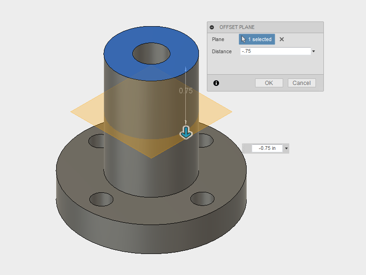Click the '1 selected' Plane selector

[257, 39]
